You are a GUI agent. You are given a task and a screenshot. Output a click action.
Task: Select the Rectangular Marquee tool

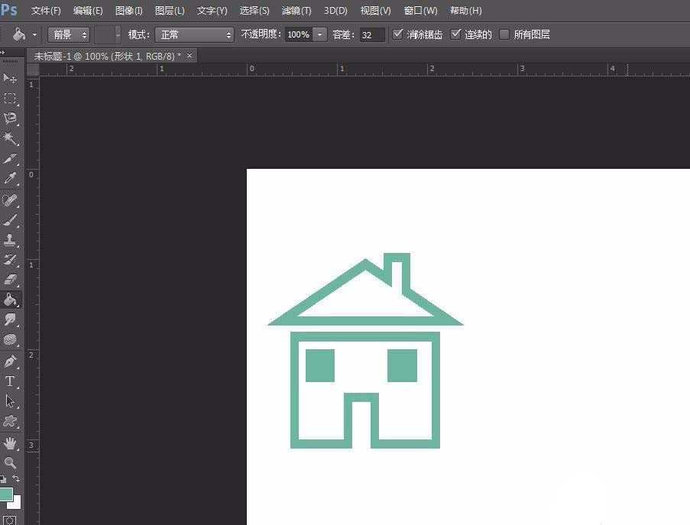point(11,98)
